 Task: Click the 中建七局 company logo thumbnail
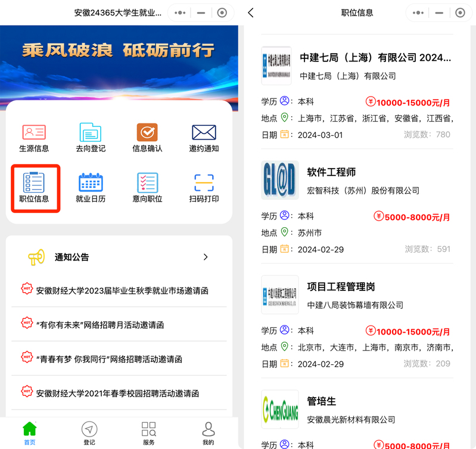(x=276, y=66)
